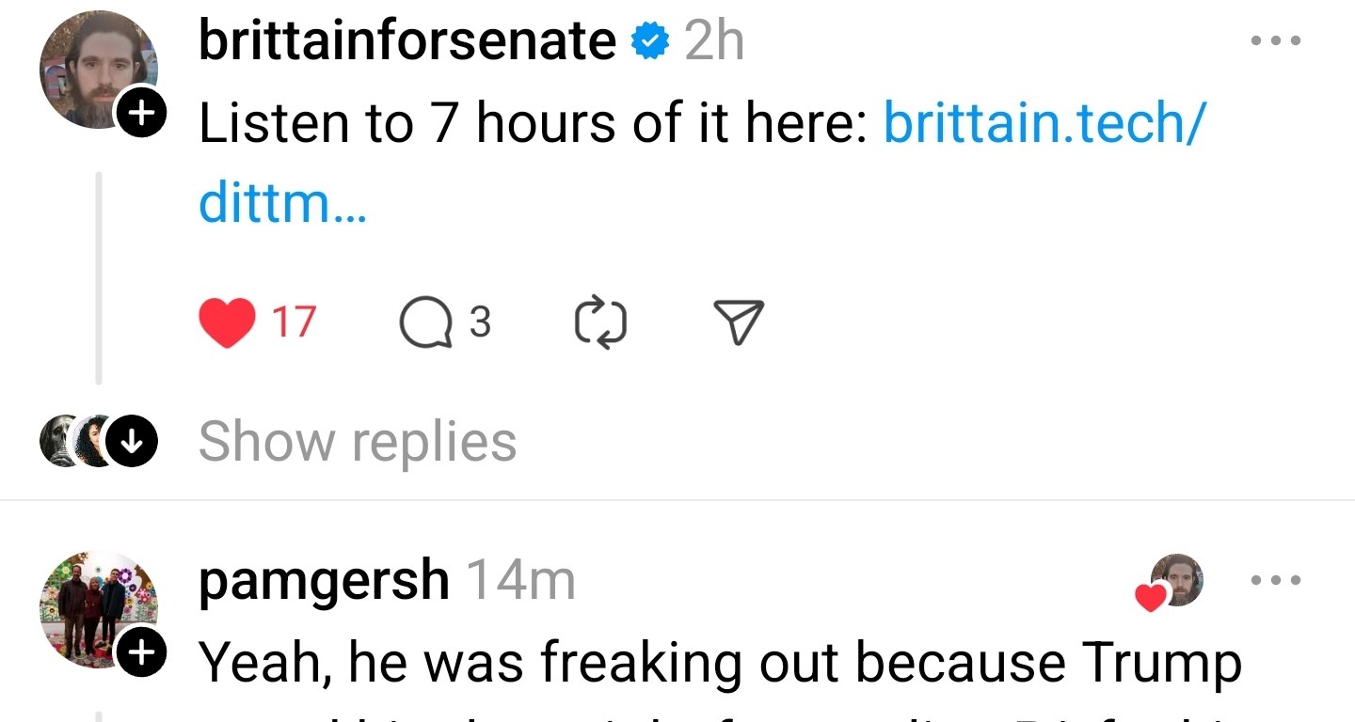This screenshot has height=722, width=1355.
Task: Expand hidden replies with the down arrow
Action: pos(130,441)
